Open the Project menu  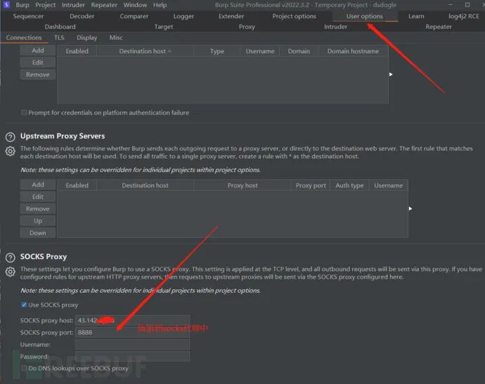(x=46, y=5)
